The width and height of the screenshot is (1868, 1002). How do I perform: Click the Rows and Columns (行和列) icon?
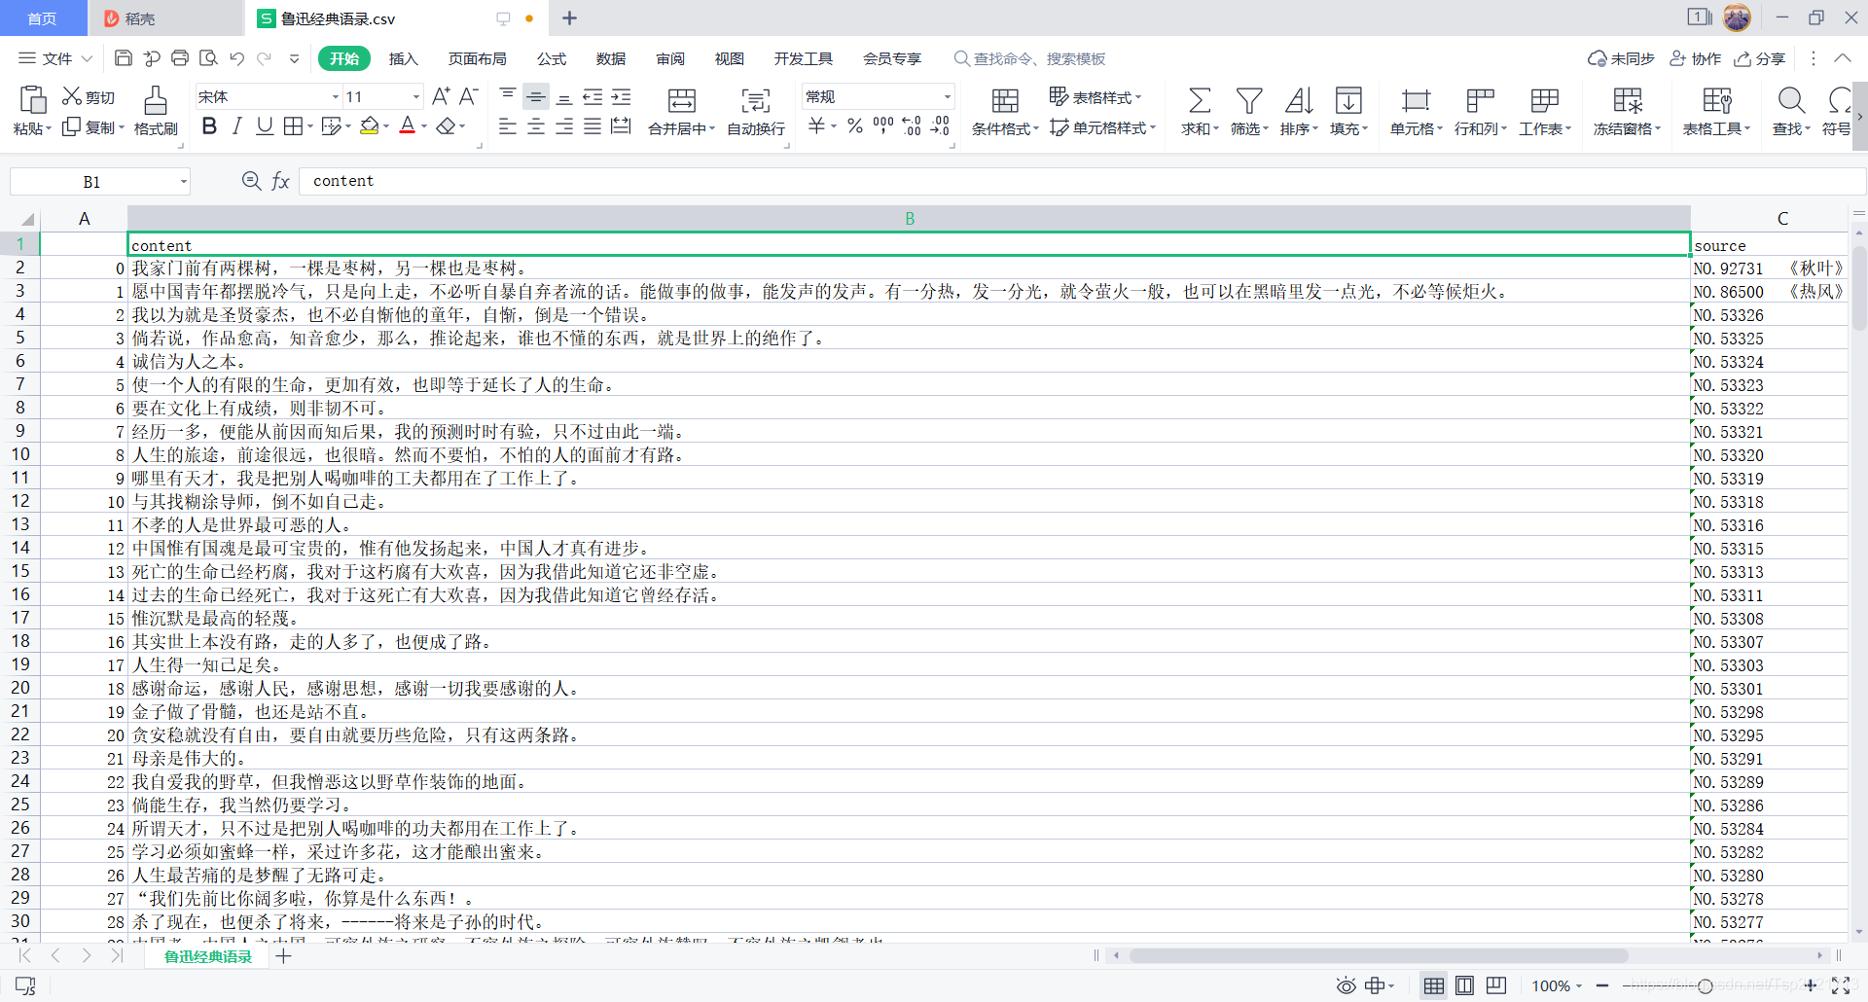1480,100
